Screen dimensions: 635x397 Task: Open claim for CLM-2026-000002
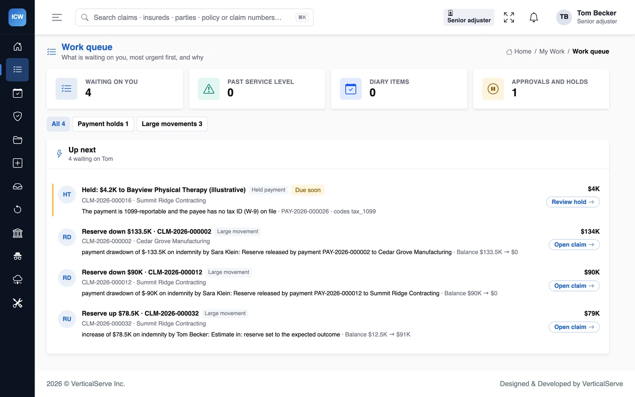tap(574, 245)
